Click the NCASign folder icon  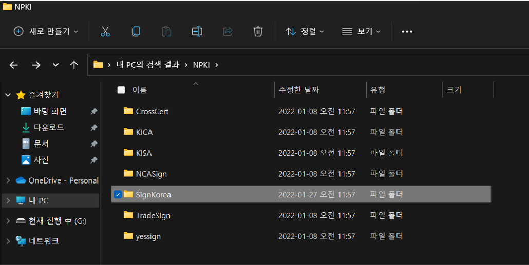pos(128,173)
